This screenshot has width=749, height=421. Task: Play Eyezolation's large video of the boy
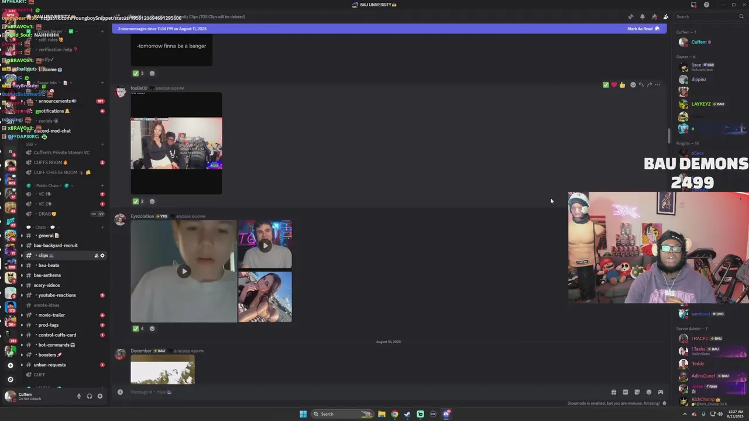click(x=184, y=271)
